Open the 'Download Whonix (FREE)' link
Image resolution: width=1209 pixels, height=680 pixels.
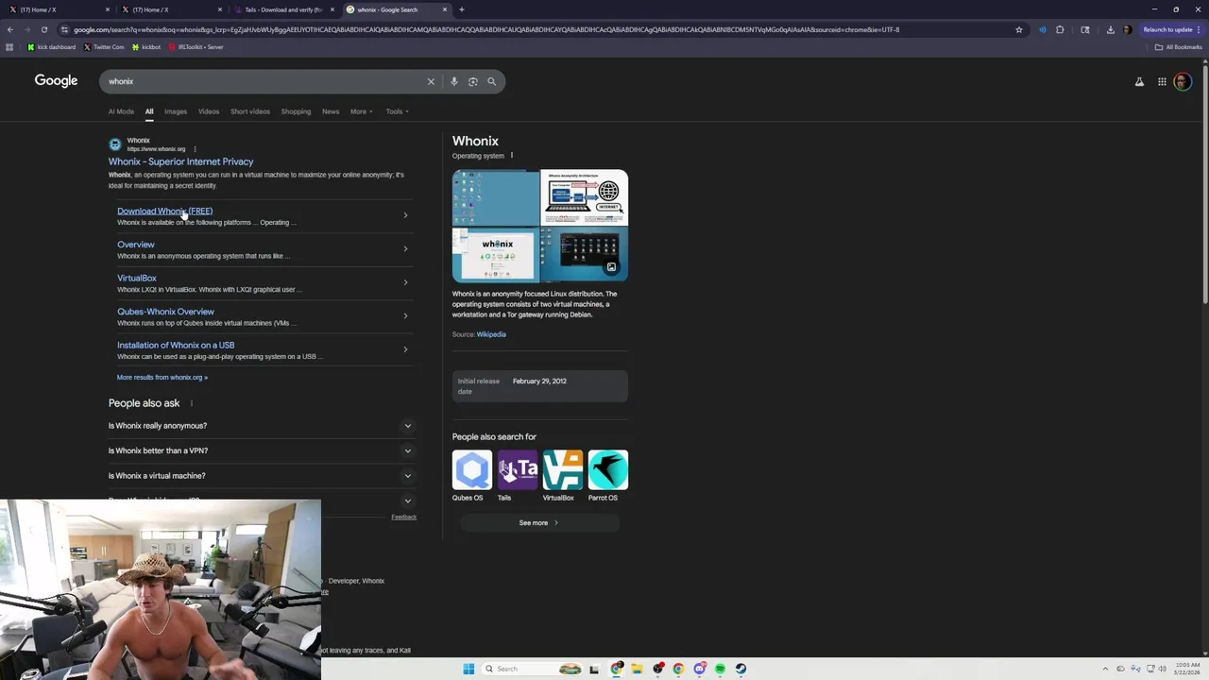click(164, 212)
